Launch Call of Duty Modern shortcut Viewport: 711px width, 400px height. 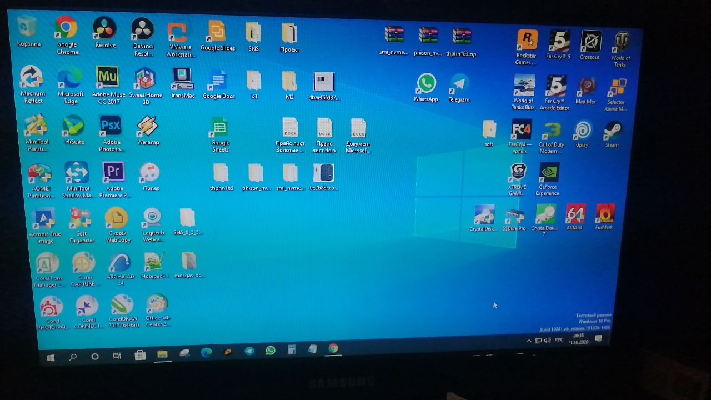(552, 137)
